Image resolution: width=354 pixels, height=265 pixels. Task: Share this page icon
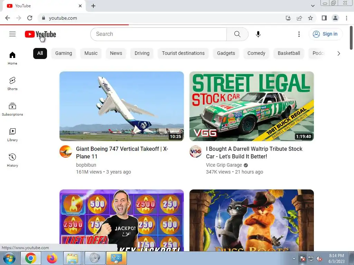coord(299,18)
